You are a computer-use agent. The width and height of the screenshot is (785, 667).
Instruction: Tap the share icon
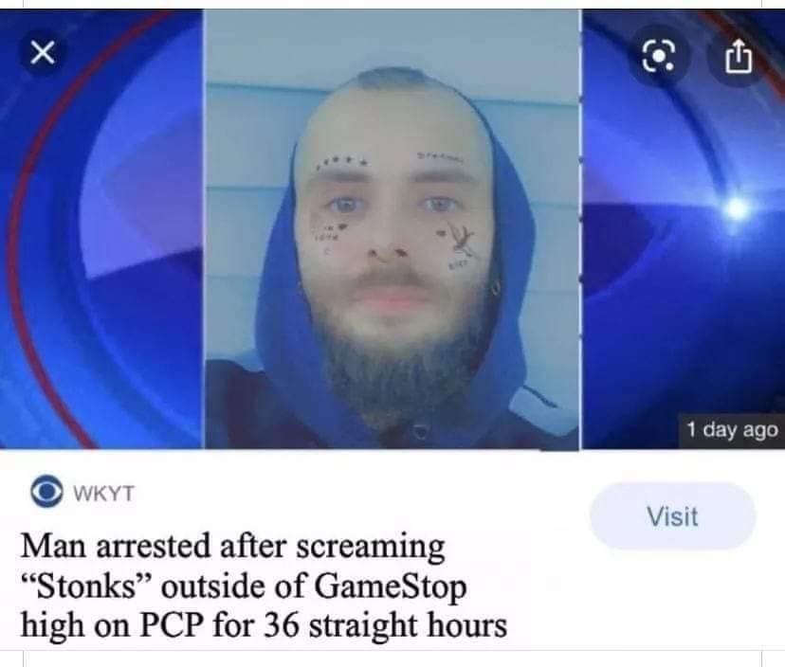tap(739, 57)
